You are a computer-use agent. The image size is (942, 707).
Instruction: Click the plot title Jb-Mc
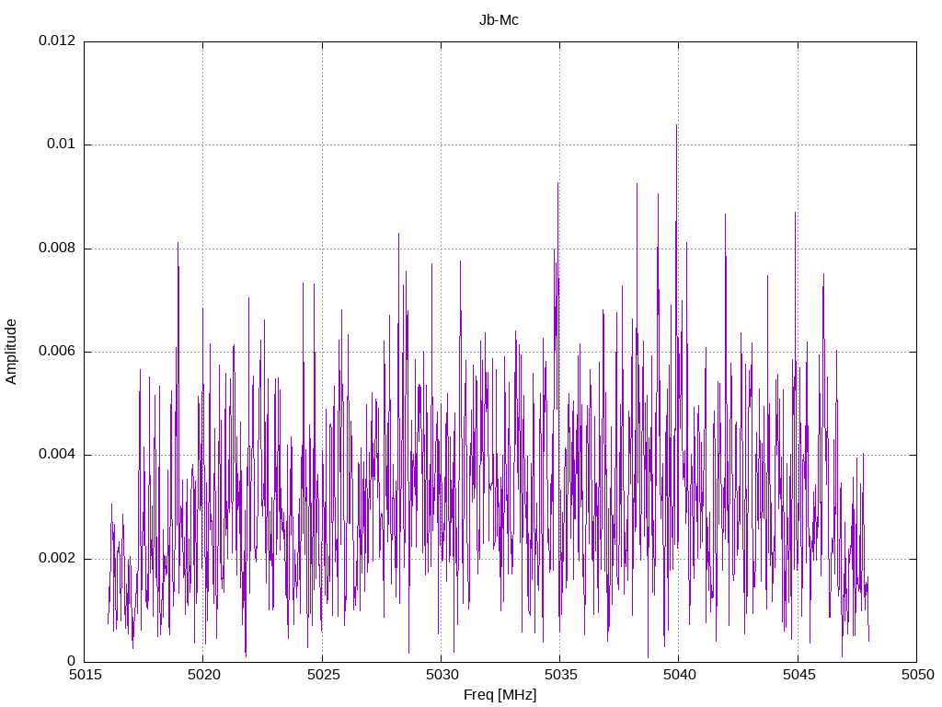click(x=499, y=20)
